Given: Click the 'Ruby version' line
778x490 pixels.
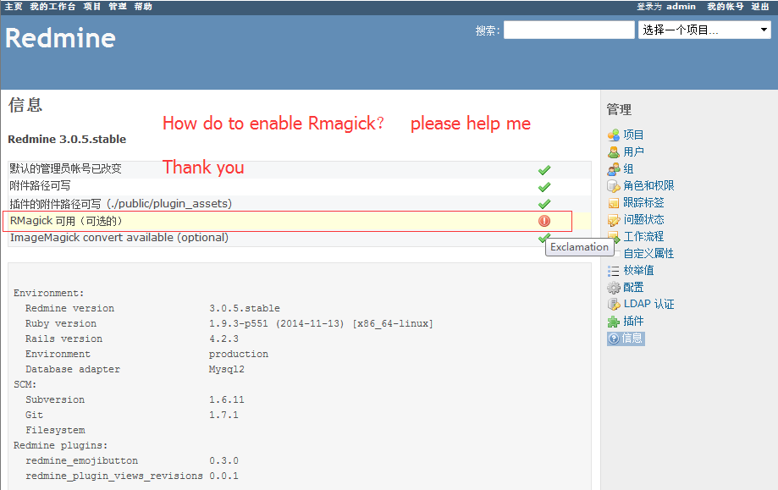Looking at the screenshot, I should pyautogui.click(x=229, y=323).
